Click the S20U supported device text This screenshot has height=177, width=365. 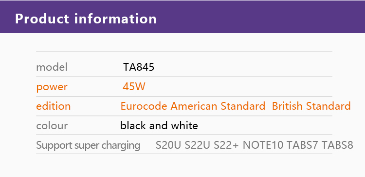(168, 145)
